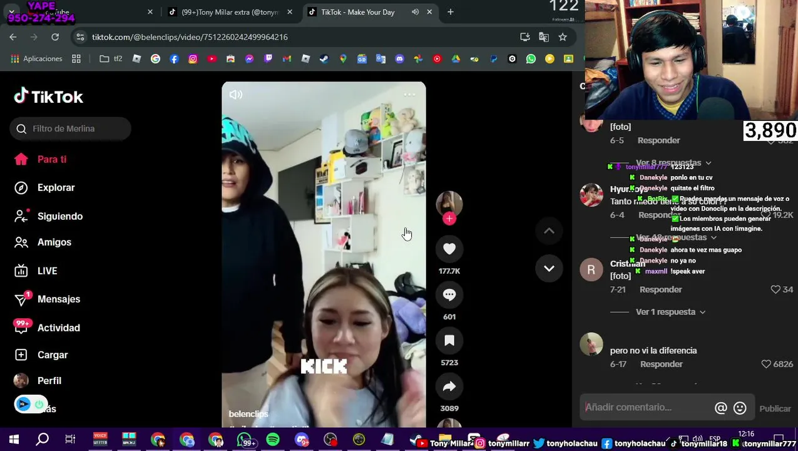Switch to Tony Millar extra browser tab

[228, 12]
